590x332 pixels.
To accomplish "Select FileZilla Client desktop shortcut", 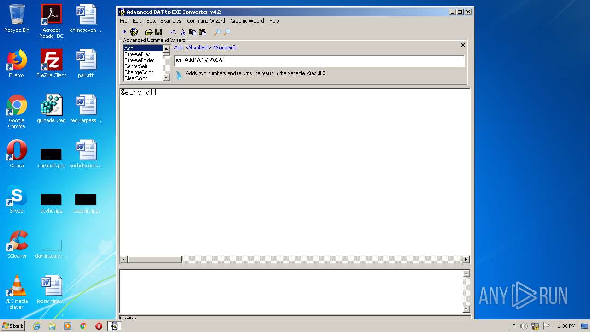I will [51, 64].
